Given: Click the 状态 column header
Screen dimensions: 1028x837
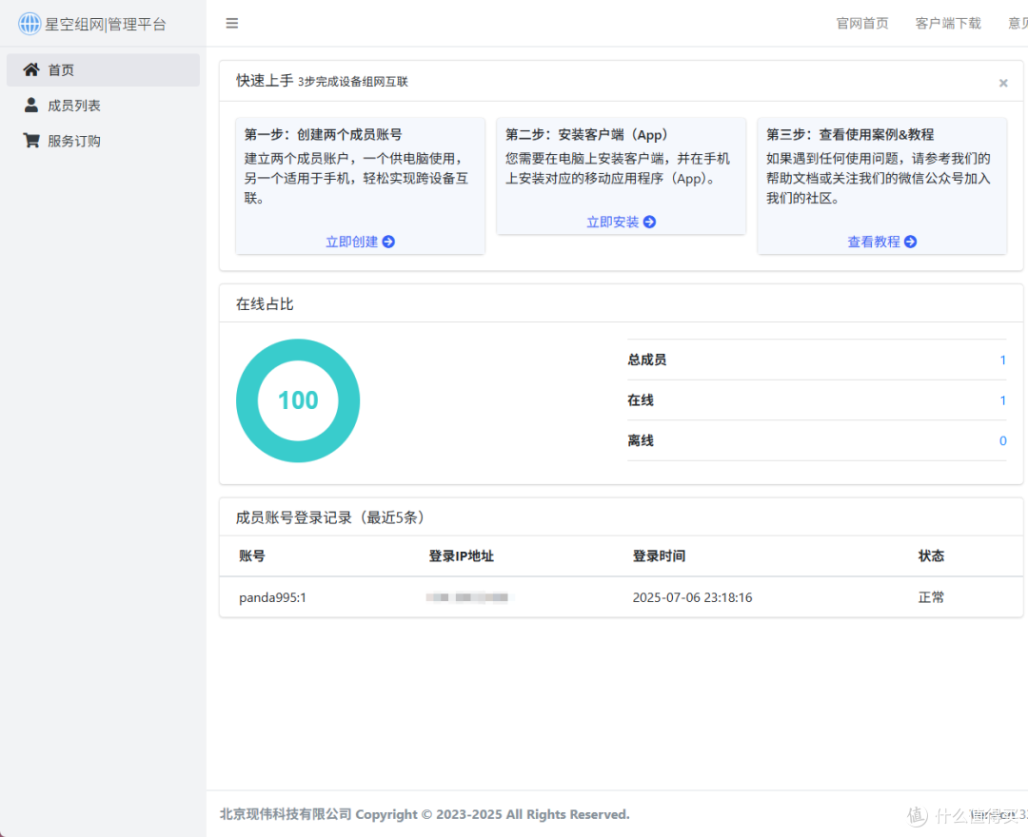Looking at the screenshot, I should point(931,556).
